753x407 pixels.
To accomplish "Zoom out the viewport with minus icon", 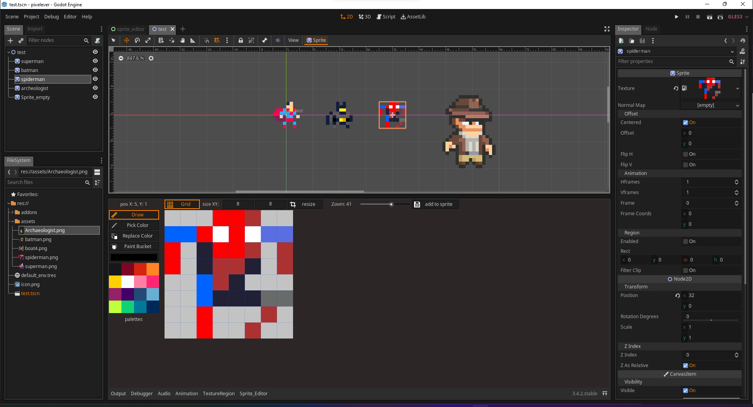I will (x=121, y=58).
